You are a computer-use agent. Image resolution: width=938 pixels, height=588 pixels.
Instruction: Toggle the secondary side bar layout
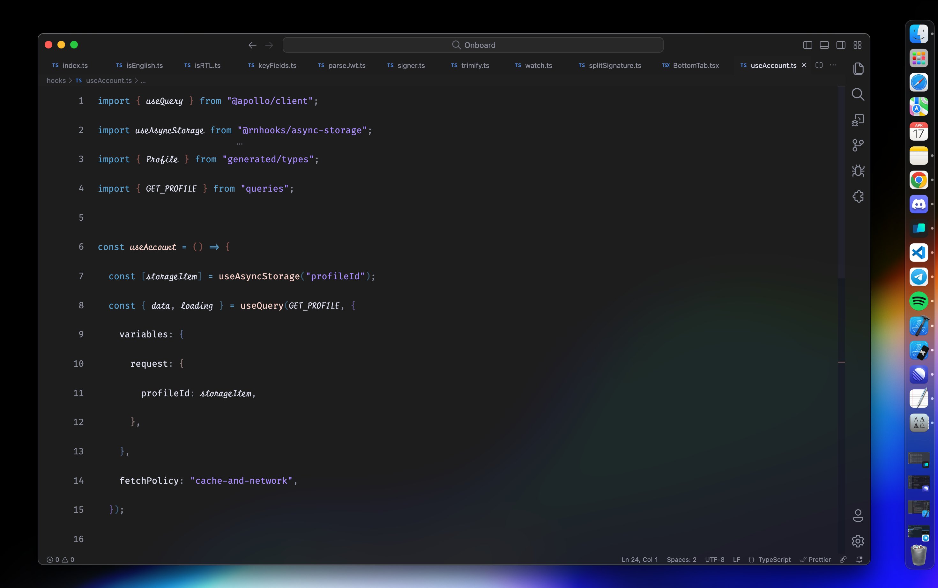(x=841, y=45)
